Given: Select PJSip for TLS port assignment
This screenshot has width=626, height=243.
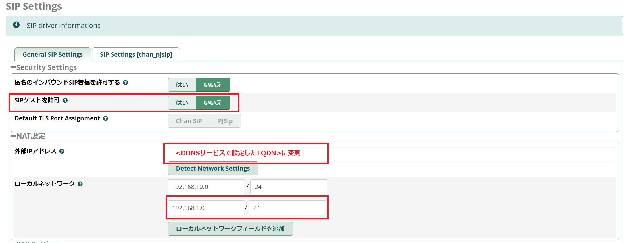Looking at the screenshot, I should (225, 121).
